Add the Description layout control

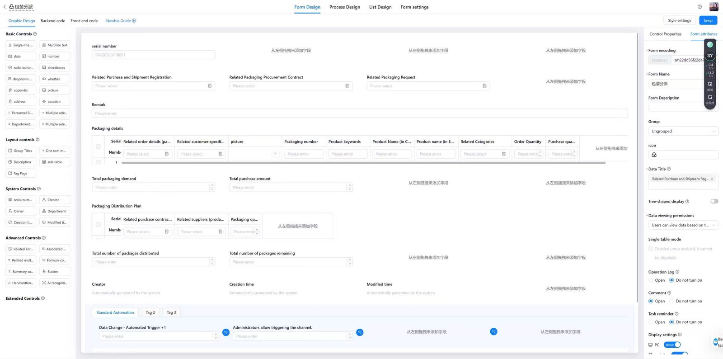(21, 162)
